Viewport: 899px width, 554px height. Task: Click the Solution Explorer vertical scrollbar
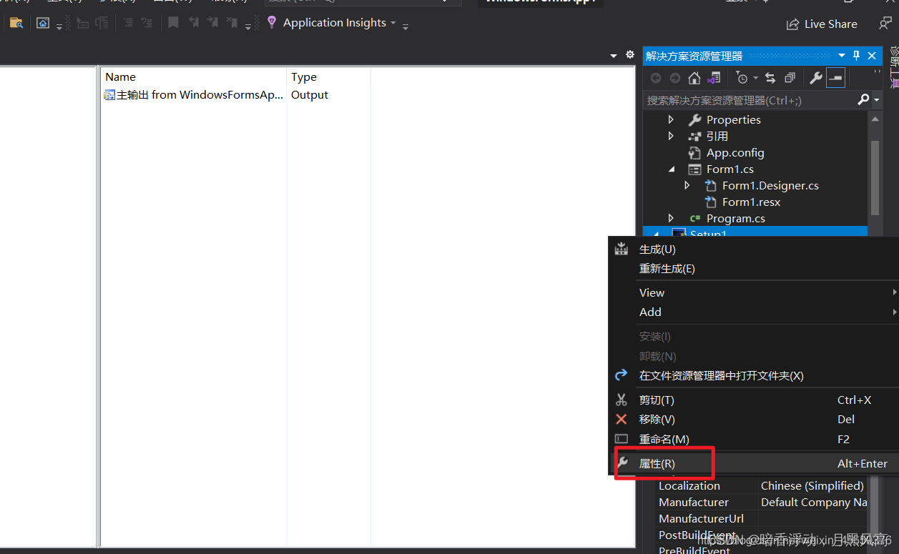[x=875, y=177]
